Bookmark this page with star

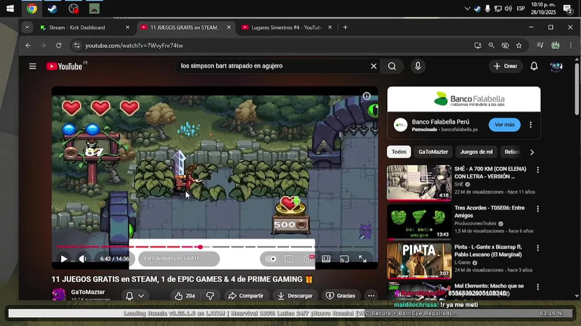pos(519,45)
